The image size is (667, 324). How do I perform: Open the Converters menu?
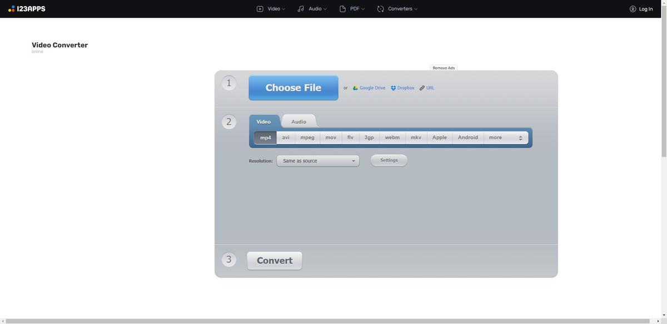point(397,9)
